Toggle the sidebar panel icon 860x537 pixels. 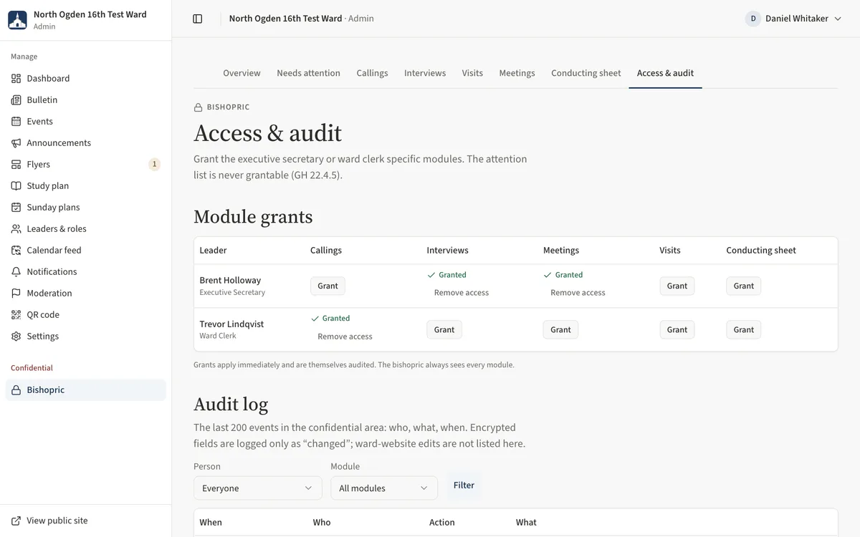coord(198,19)
